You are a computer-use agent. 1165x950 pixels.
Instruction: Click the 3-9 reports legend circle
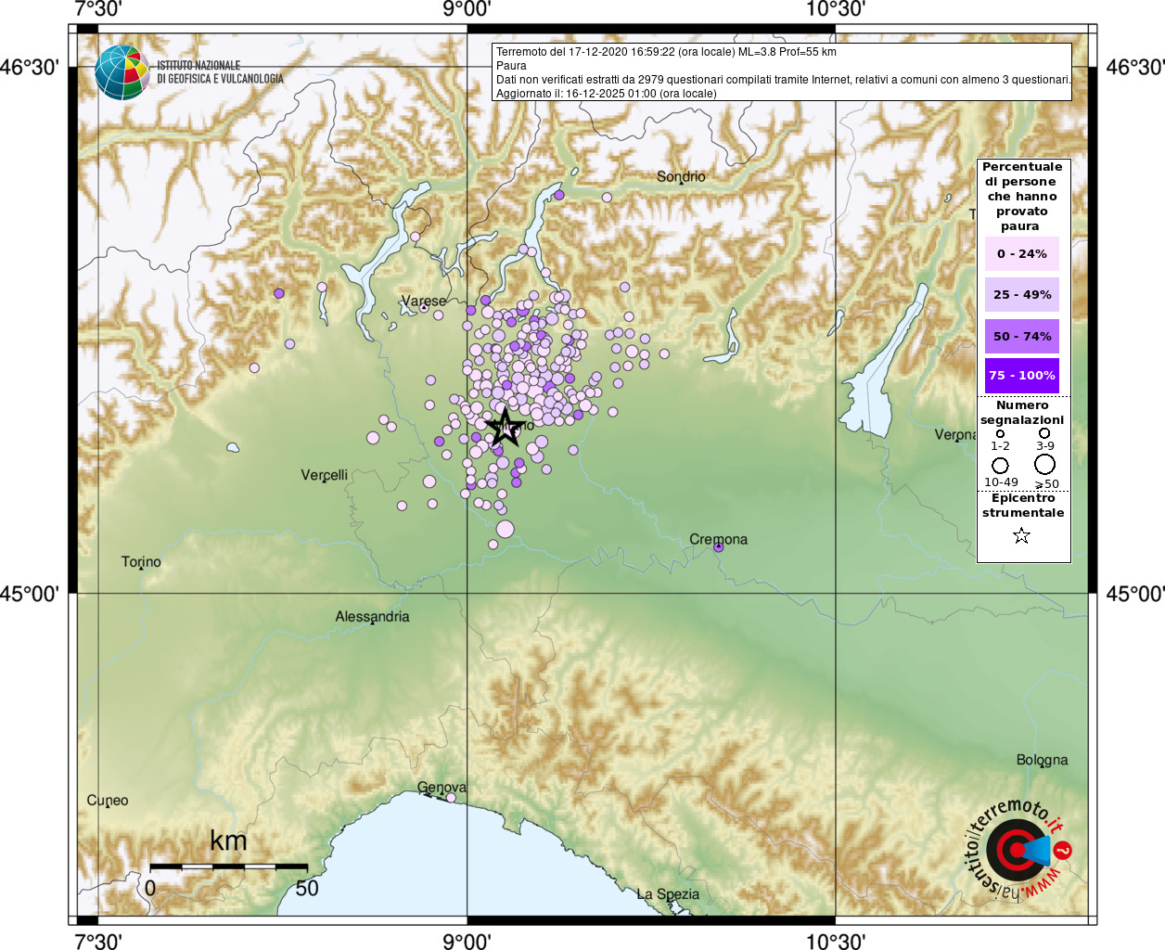coord(1044,433)
